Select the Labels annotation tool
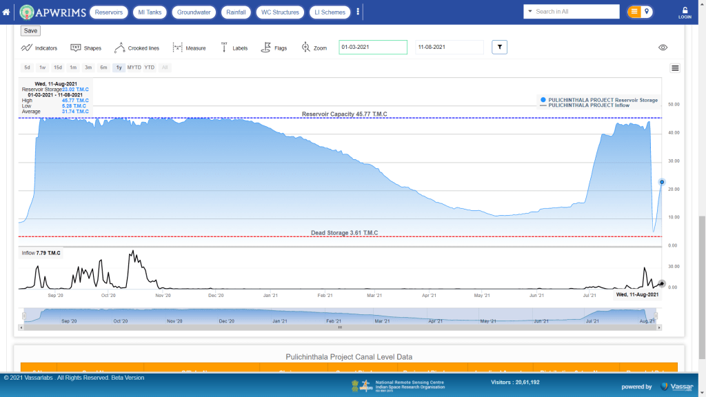The height and width of the screenshot is (397, 706). tap(234, 48)
